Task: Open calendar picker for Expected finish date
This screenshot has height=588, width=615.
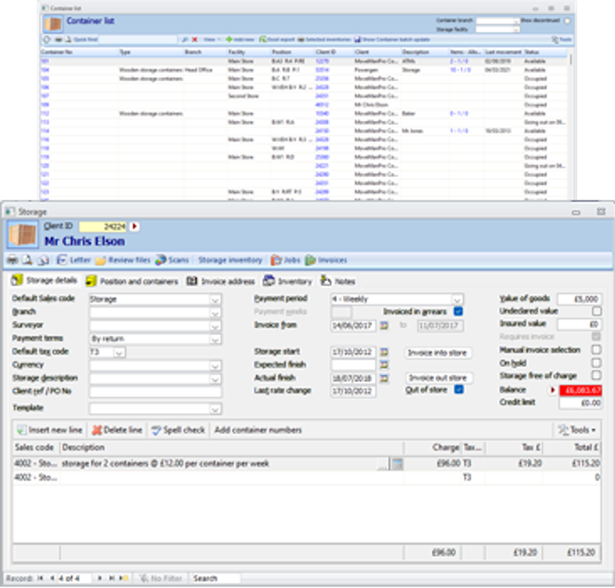Action: tap(384, 365)
